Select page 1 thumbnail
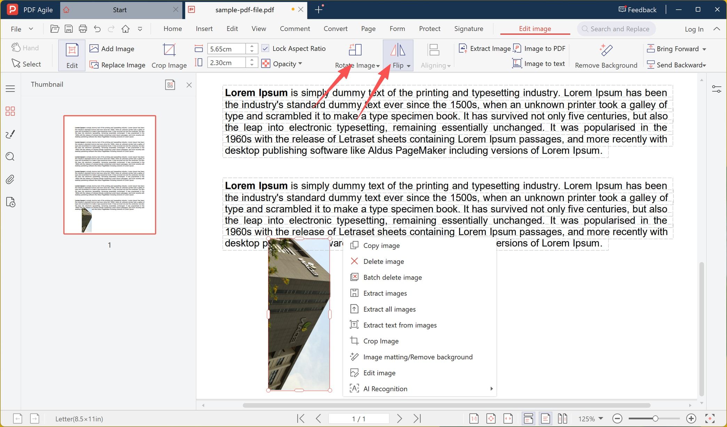The image size is (727, 427). click(110, 175)
